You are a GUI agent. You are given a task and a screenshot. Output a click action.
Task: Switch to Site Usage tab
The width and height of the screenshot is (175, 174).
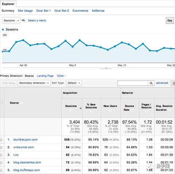coord(25,11)
